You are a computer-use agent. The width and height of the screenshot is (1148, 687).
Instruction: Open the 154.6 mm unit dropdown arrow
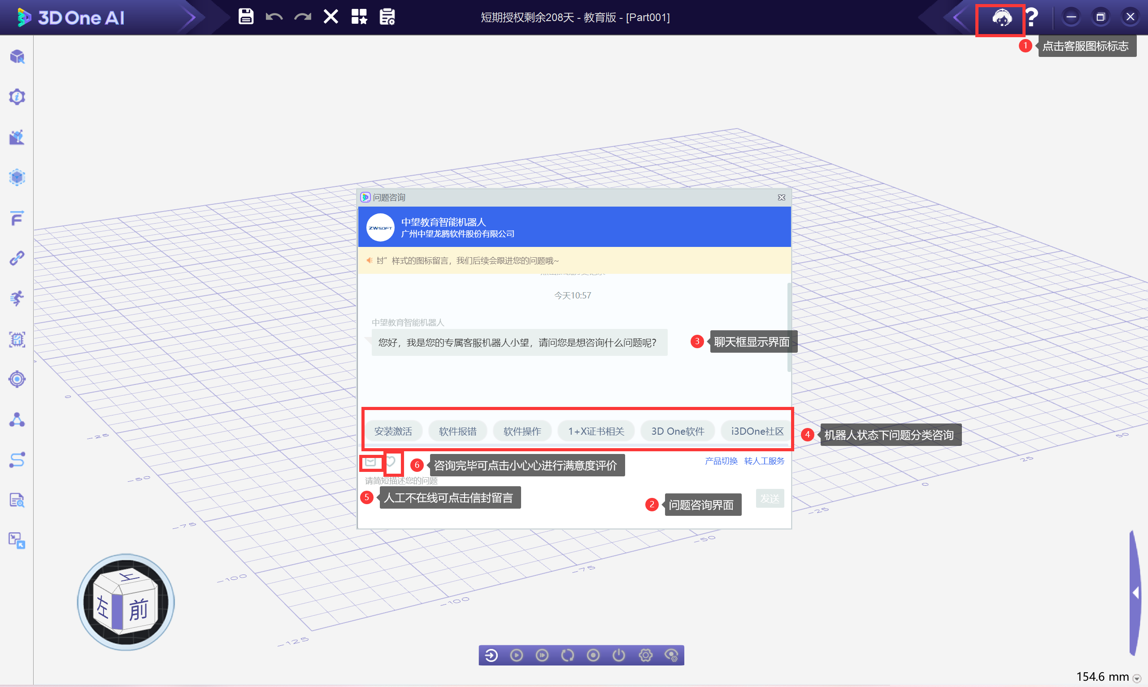pos(1136,678)
